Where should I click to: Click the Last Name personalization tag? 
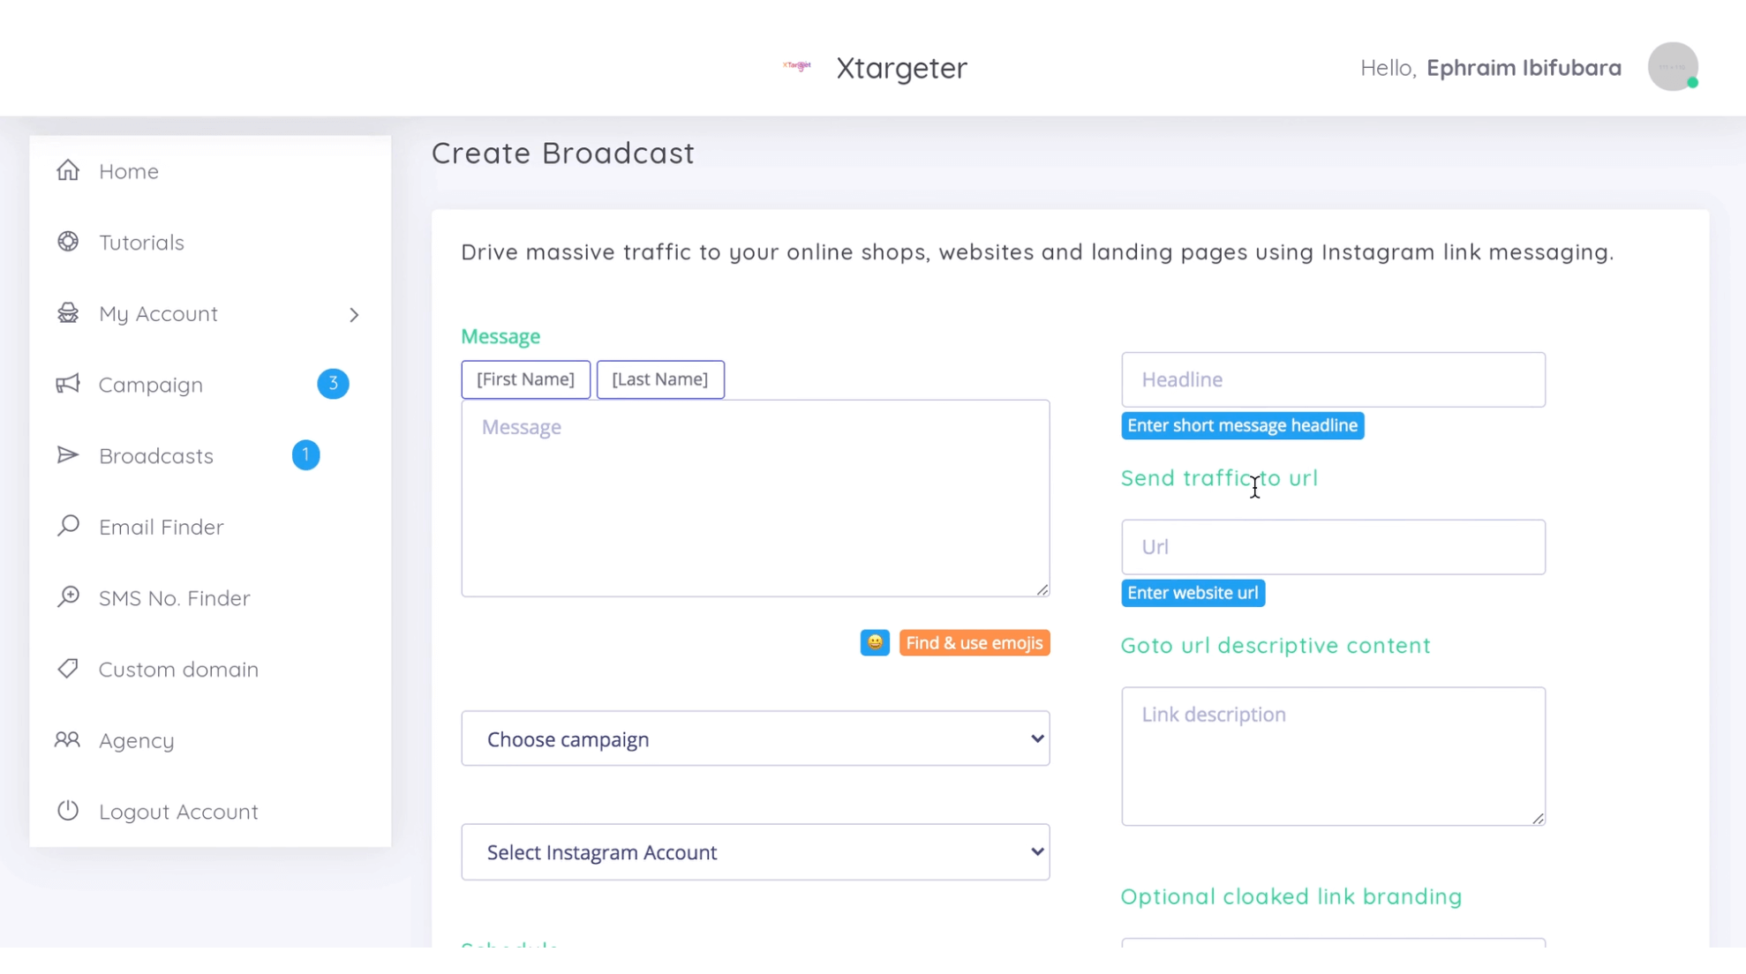coord(661,378)
